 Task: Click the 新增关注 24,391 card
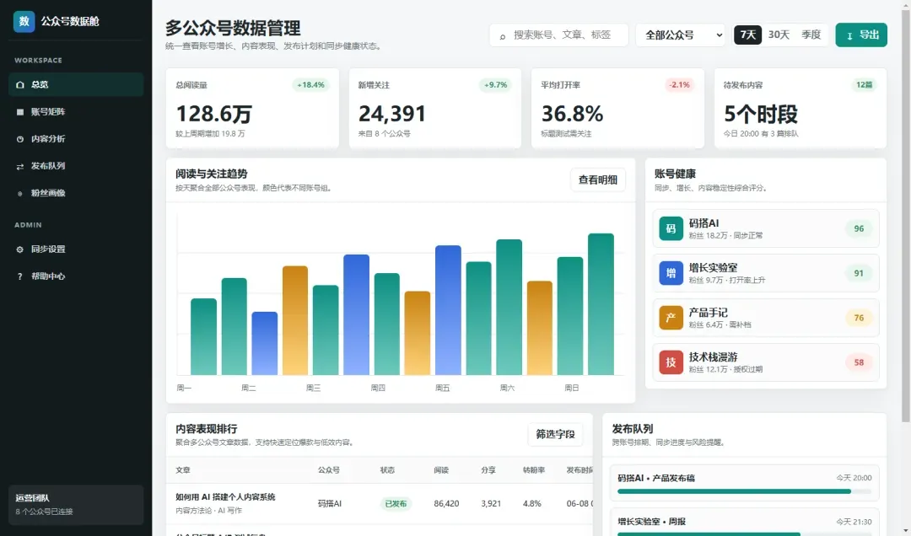coord(434,109)
